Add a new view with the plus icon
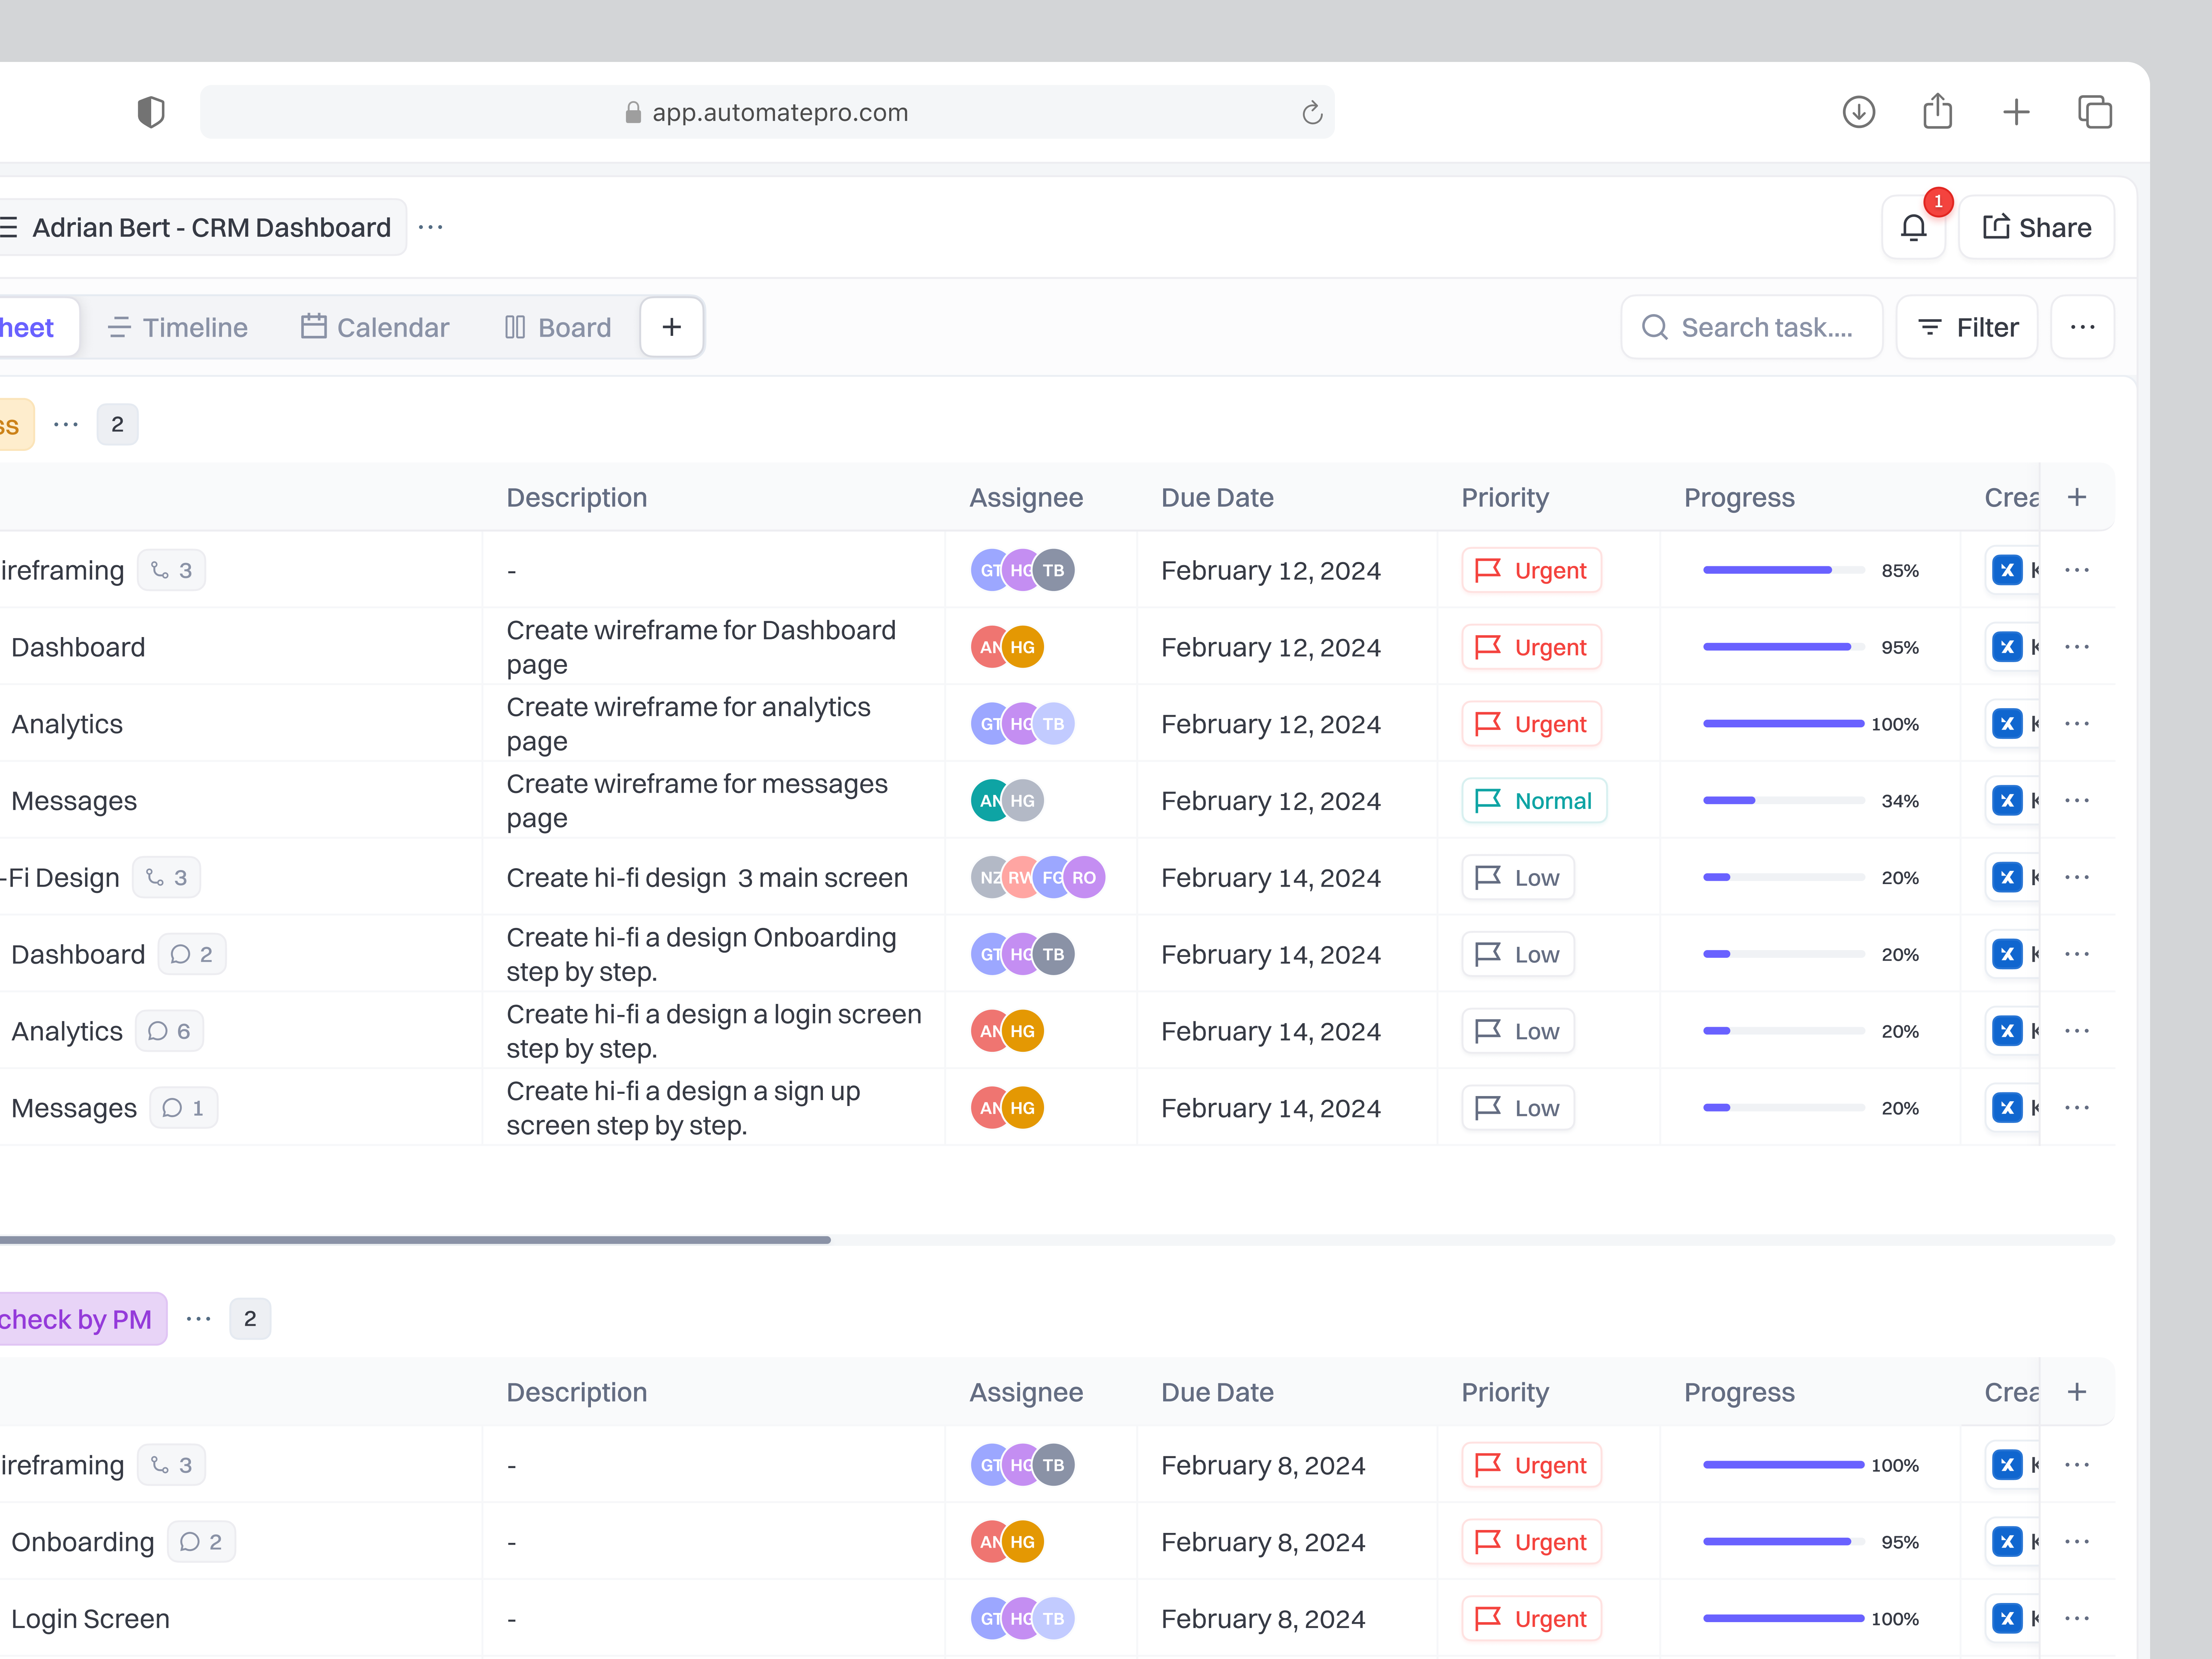The image size is (2212, 1659). tap(671, 327)
